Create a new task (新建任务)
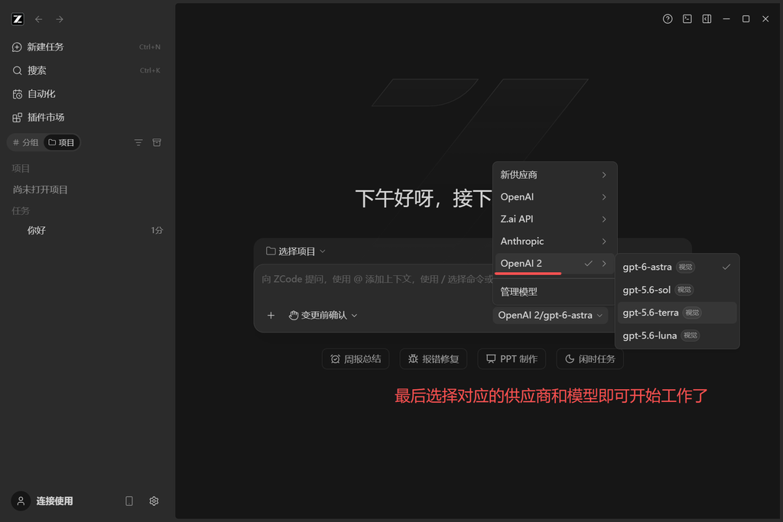This screenshot has height=522, width=783. coord(86,47)
